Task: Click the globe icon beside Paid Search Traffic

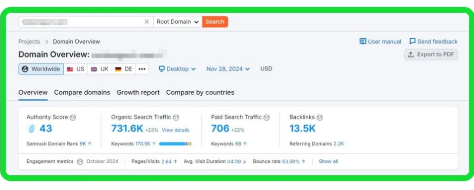Action: click(266, 118)
